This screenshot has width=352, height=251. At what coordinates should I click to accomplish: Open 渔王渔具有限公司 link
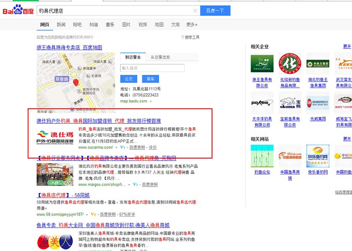[262, 82]
